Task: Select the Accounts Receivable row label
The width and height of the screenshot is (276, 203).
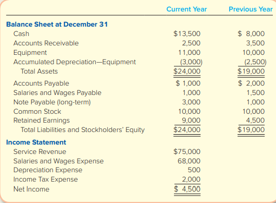Action: (x=46, y=43)
